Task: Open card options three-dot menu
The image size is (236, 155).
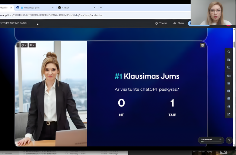Action: (x=18, y=45)
